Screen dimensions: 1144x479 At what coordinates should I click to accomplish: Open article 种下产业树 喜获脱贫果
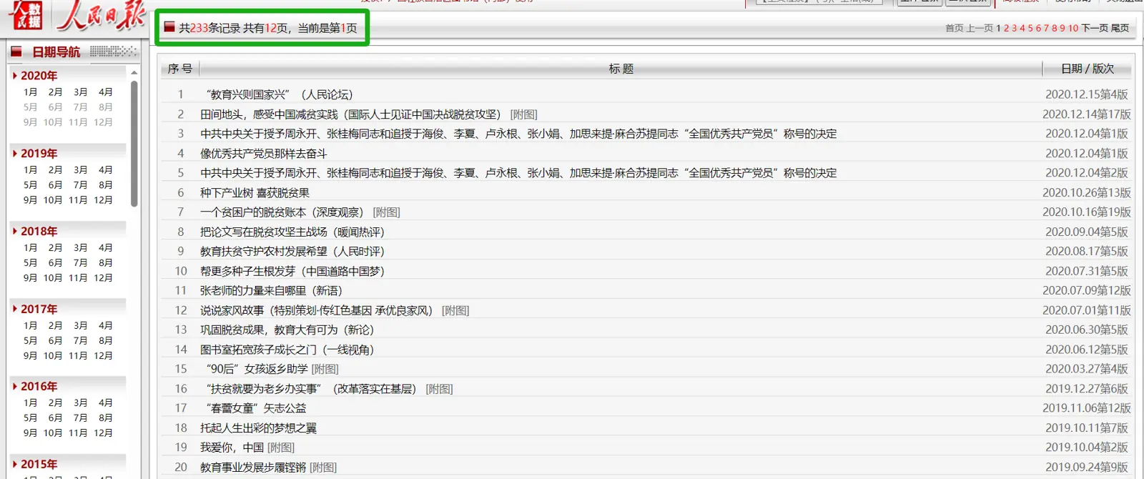(x=255, y=193)
